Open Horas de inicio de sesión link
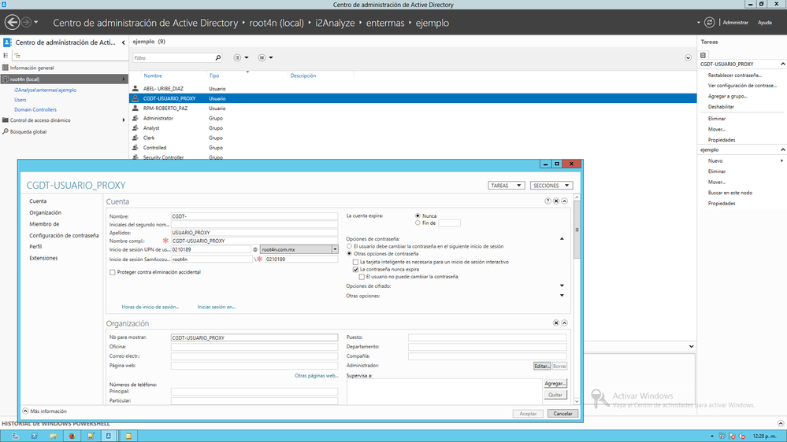The image size is (787, 442). (x=150, y=307)
